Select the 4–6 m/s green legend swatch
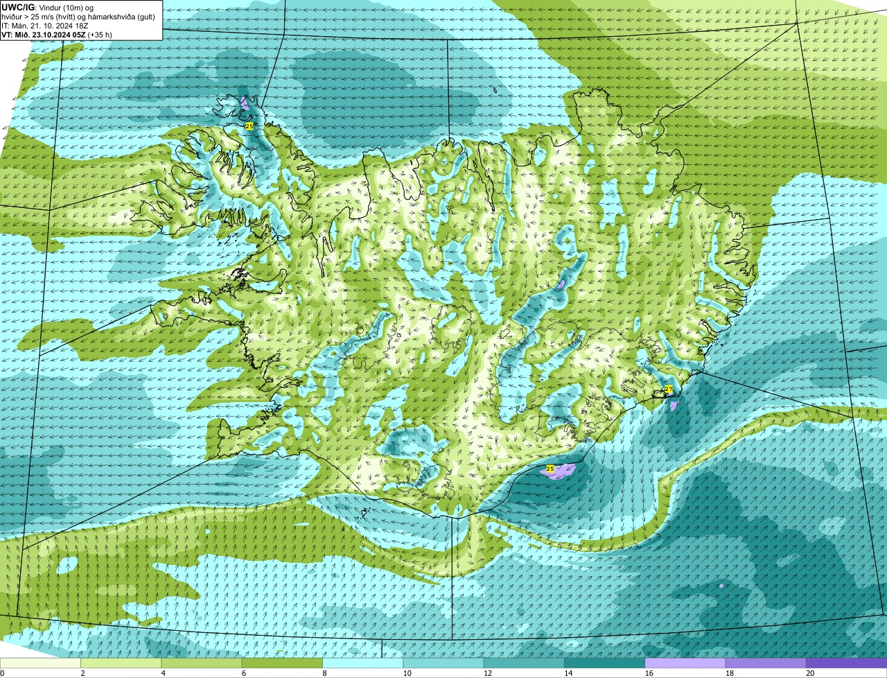Screen dimensions: 887x678 (x=202, y=663)
